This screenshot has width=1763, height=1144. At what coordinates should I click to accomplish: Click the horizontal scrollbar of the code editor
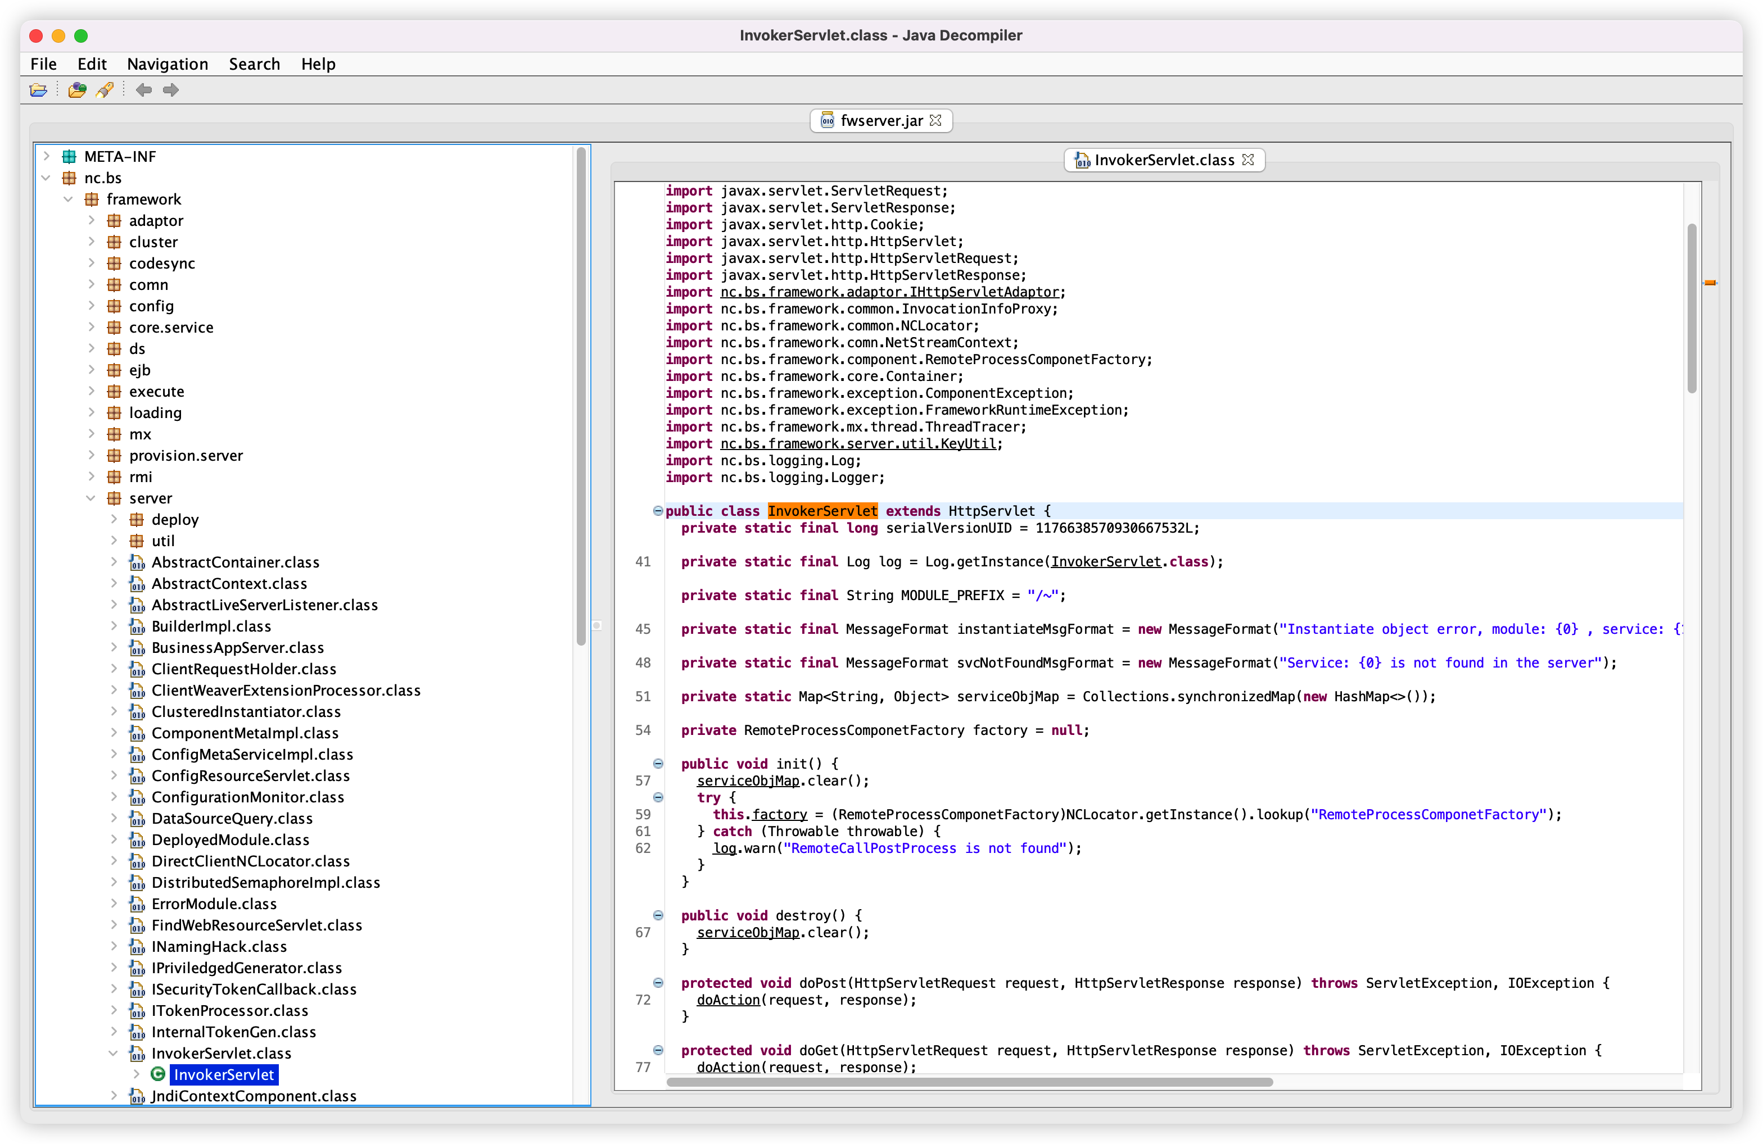click(970, 1082)
